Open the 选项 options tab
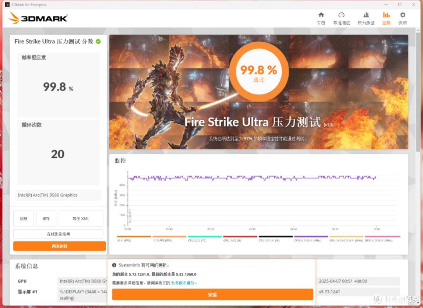 [403, 18]
